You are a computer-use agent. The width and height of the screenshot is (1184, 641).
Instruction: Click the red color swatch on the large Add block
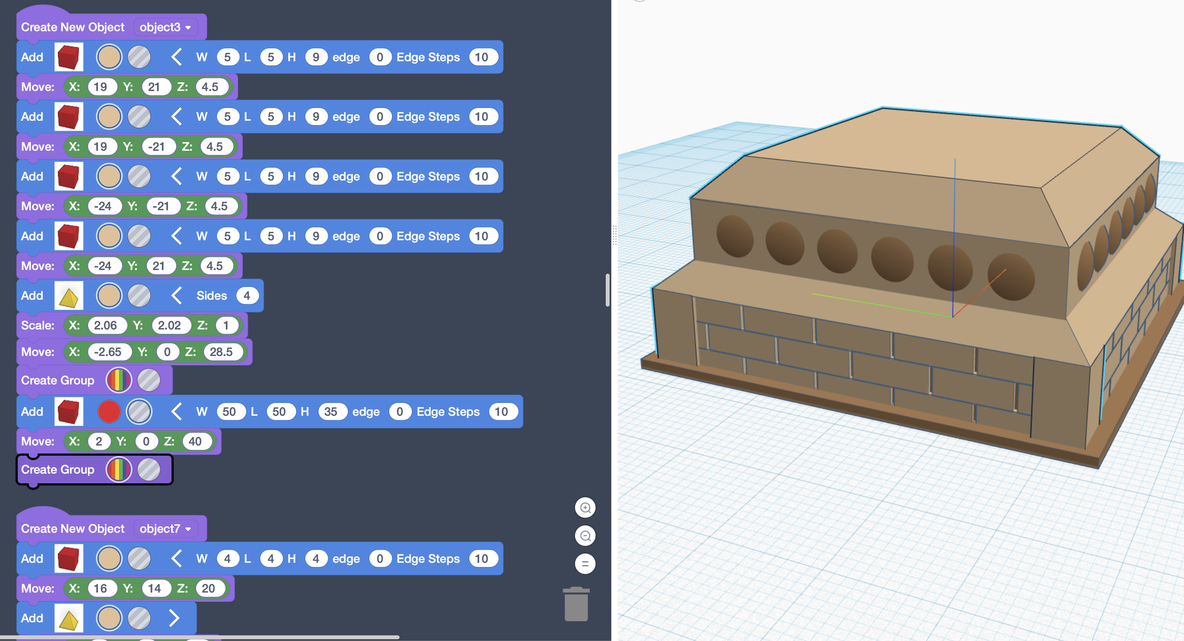tap(109, 411)
